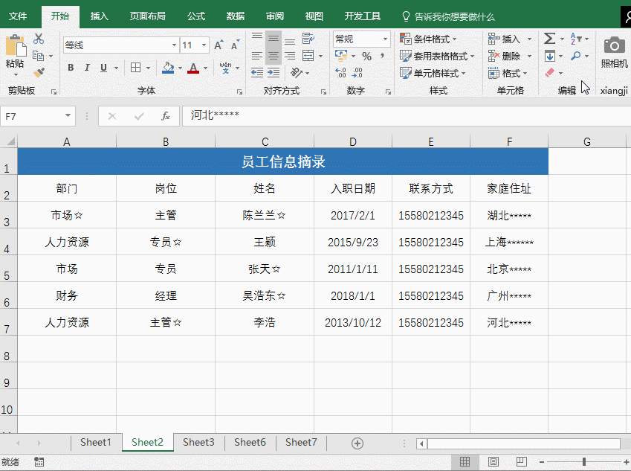Click the increase font size icon
Image resolution: width=631 pixels, height=471 pixels.
pyautogui.click(x=219, y=45)
